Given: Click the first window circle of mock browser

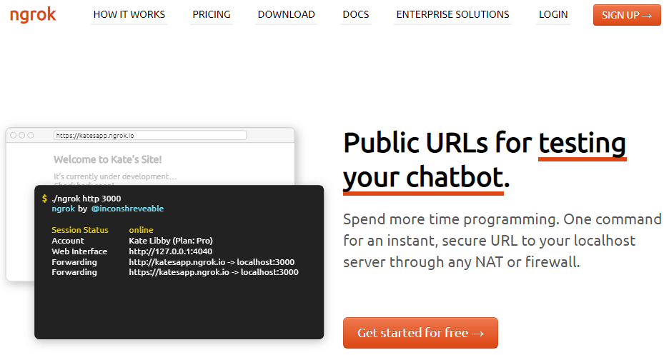Looking at the screenshot, I should tap(14, 136).
